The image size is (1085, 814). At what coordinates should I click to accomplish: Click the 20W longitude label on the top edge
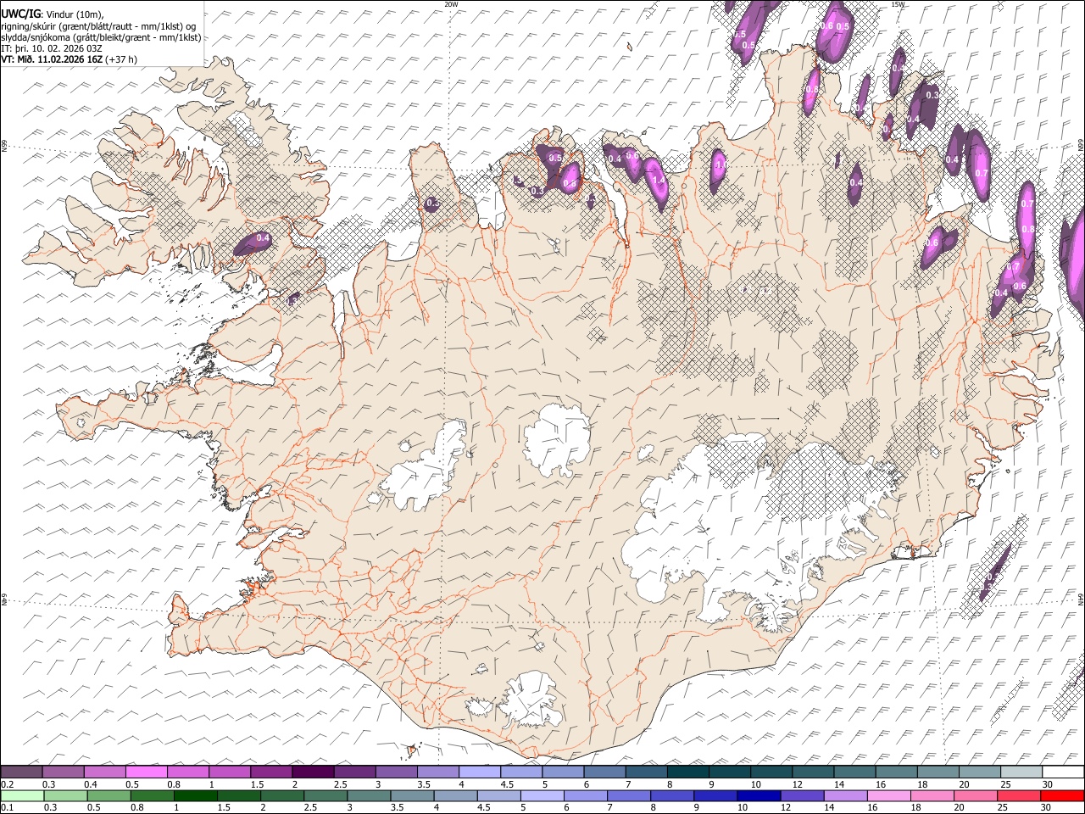click(451, 4)
